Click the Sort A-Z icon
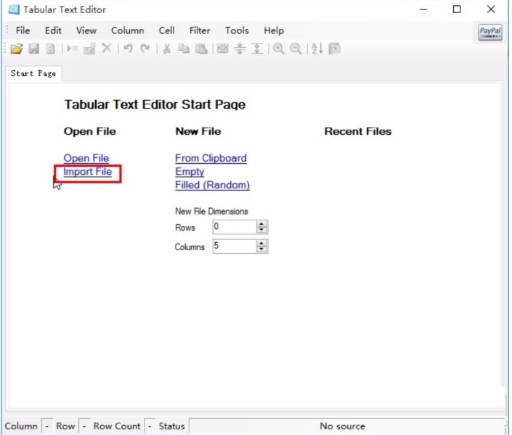Viewport: 512px width, 435px height. [317, 49]
